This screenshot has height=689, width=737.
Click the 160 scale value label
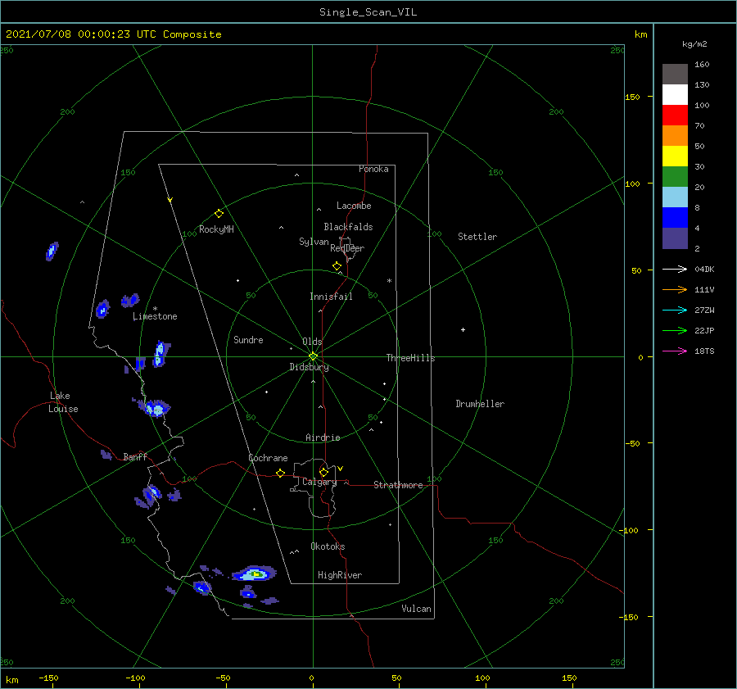[702, 65]
